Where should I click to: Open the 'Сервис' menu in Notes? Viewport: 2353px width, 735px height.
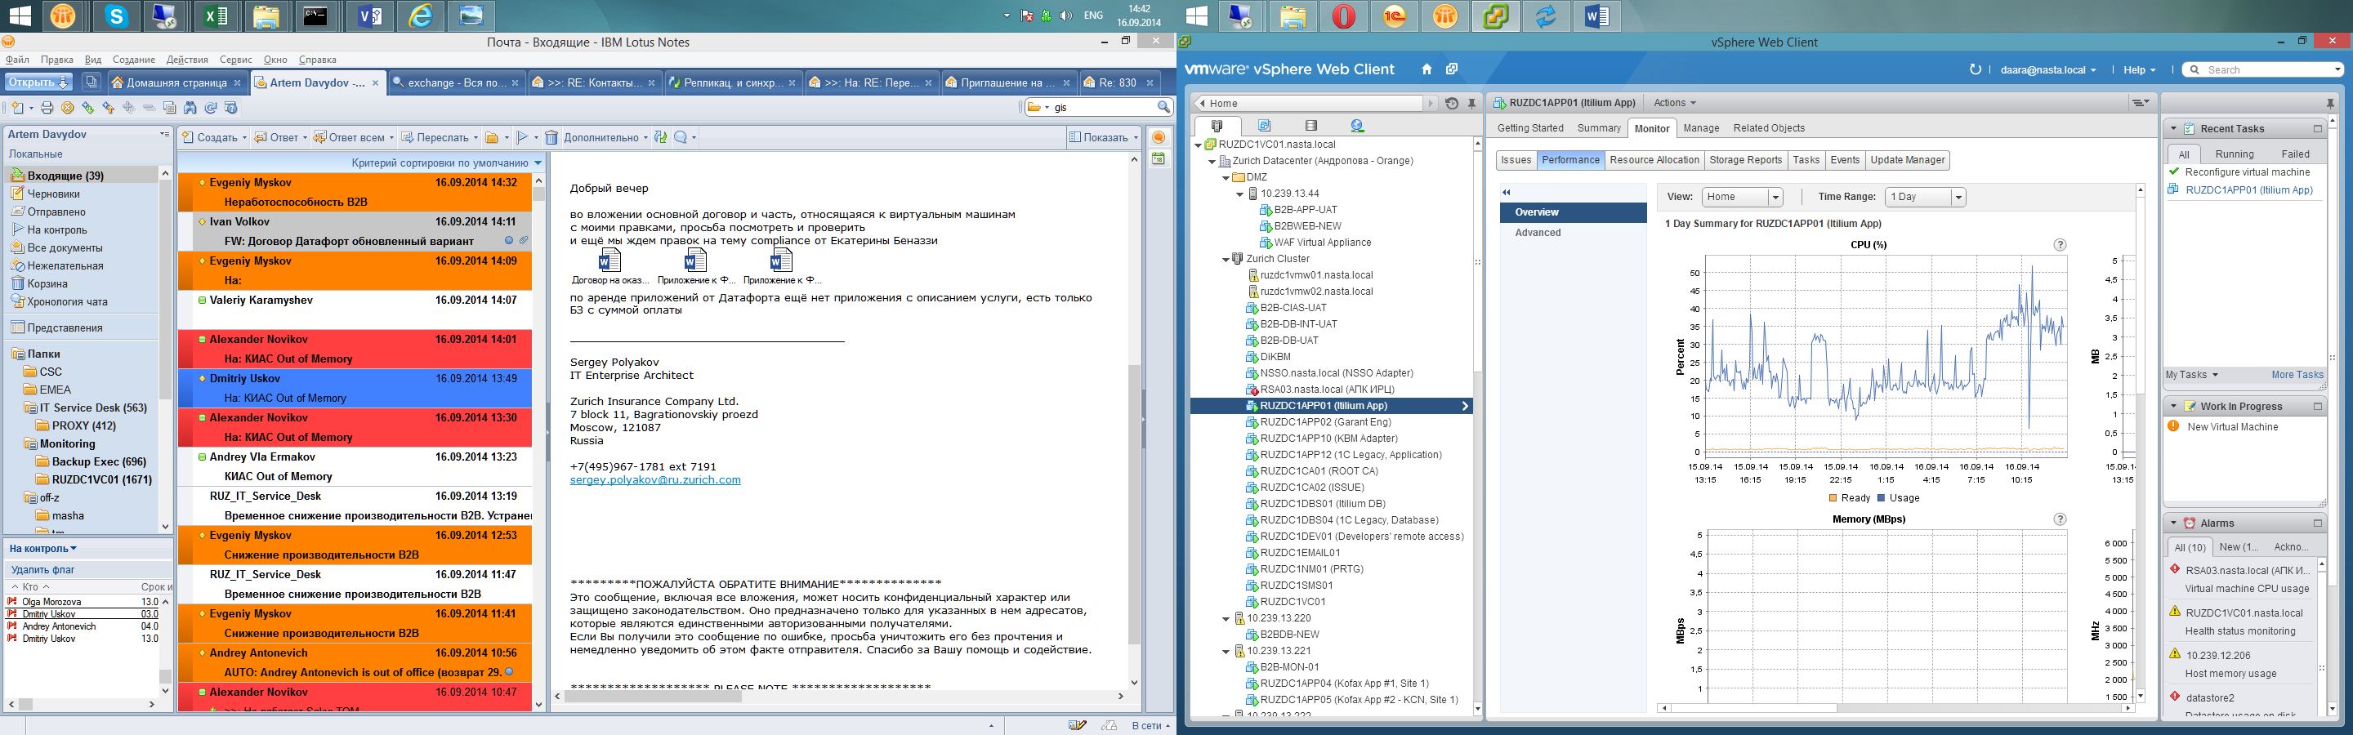(235, 60)
